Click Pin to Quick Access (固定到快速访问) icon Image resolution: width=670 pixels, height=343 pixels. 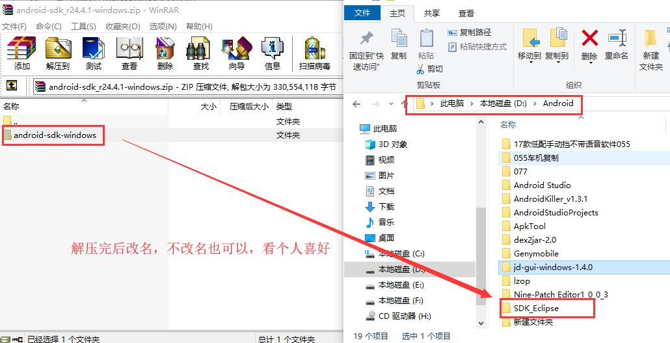click(x=366, y=39)
